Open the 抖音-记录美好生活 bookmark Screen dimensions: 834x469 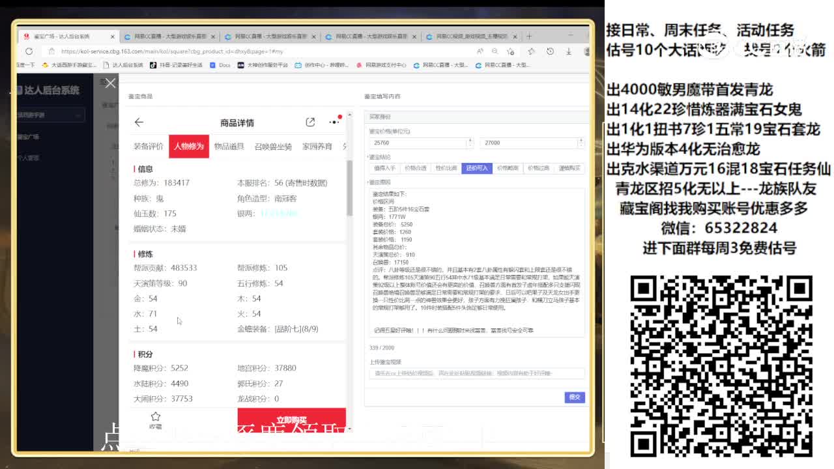176,65
